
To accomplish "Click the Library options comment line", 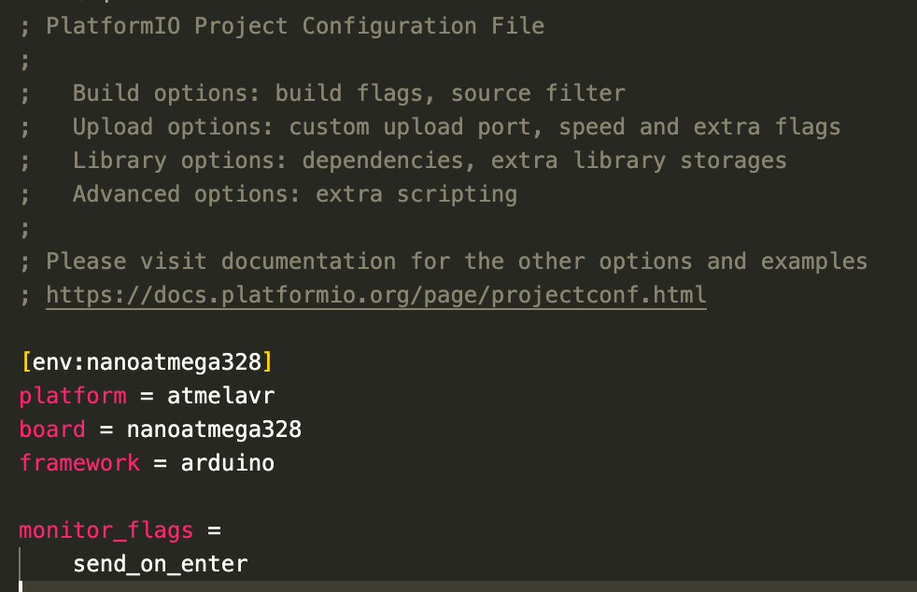I will tap(430, 161).
